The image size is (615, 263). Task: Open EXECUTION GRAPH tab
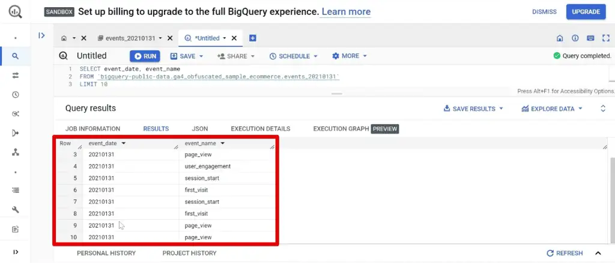click(341, 129)
